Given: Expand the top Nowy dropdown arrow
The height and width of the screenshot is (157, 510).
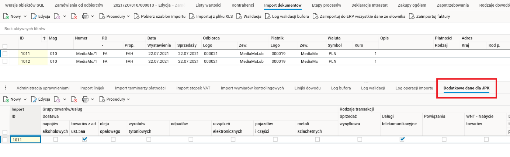Looking at the screenshot, I should click(25, 17).
